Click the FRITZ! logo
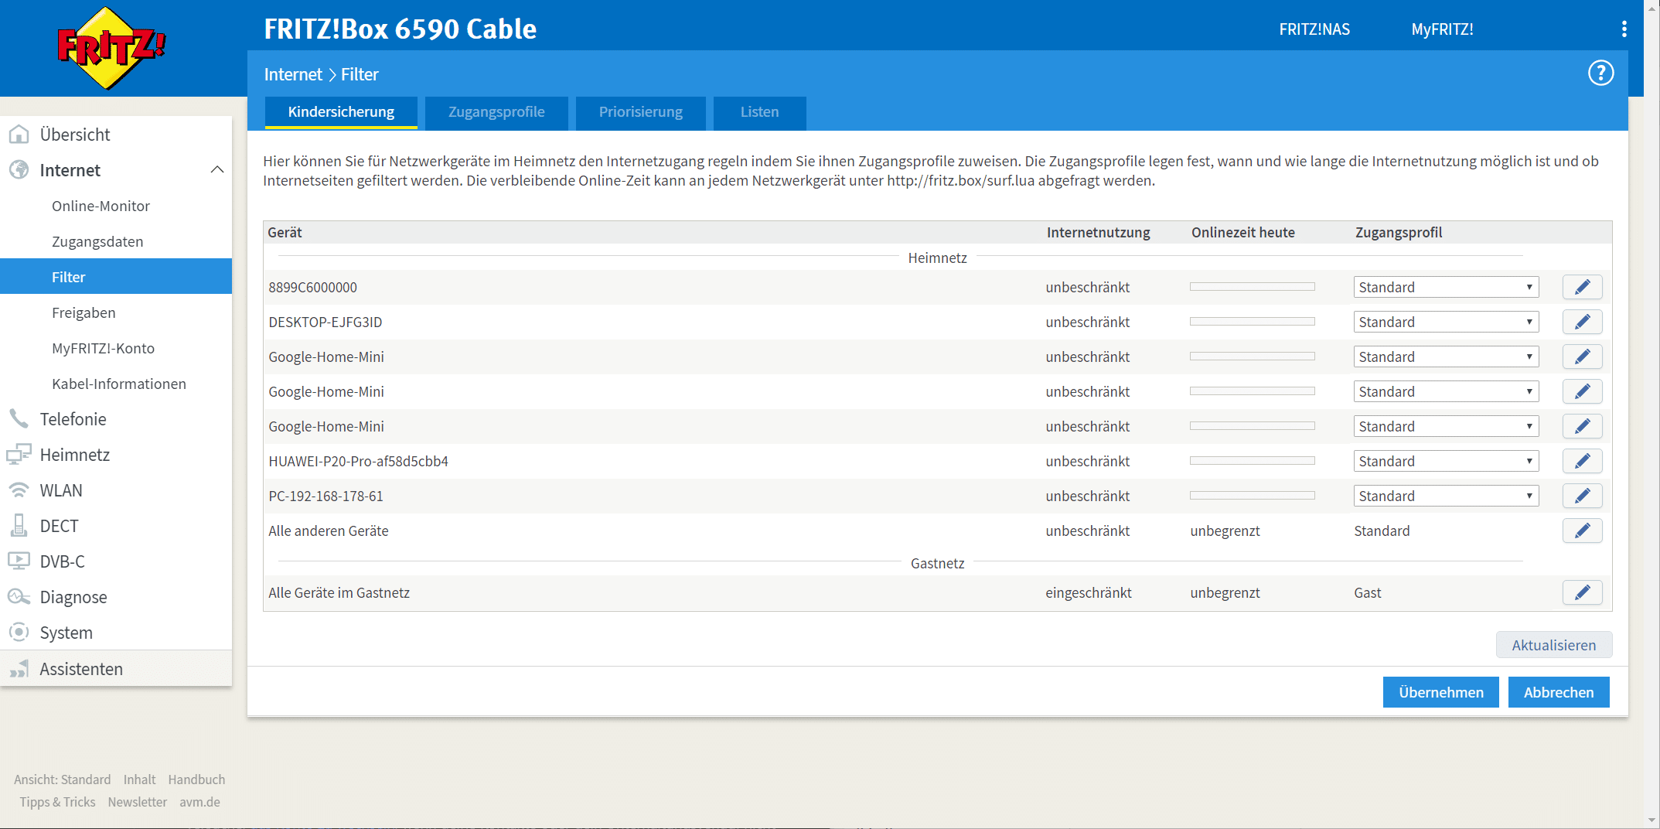 click(111, 48)
